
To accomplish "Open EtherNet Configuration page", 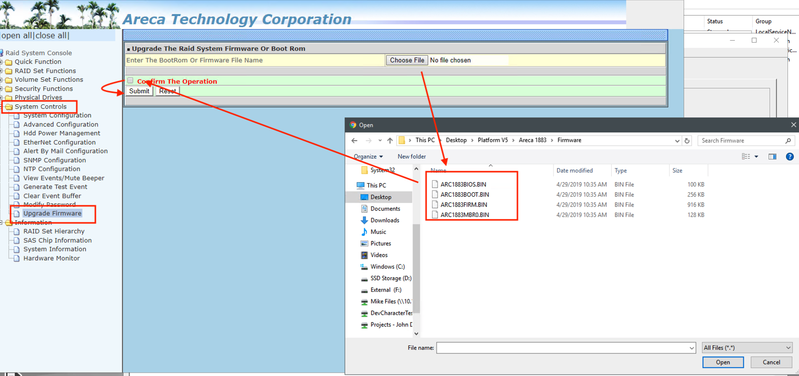I will [x=59, y=143].
